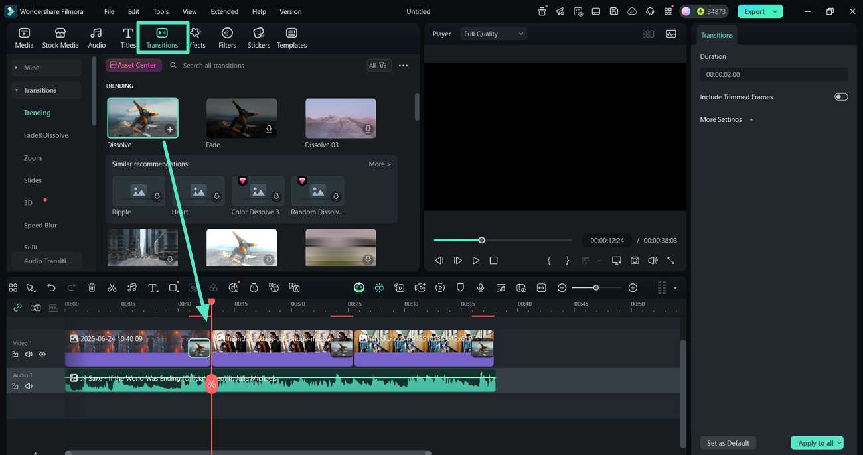Mute the Video 1 track
Image resolution: width=863 pixels, height=455 pixels.
click(x=29, y=354)
